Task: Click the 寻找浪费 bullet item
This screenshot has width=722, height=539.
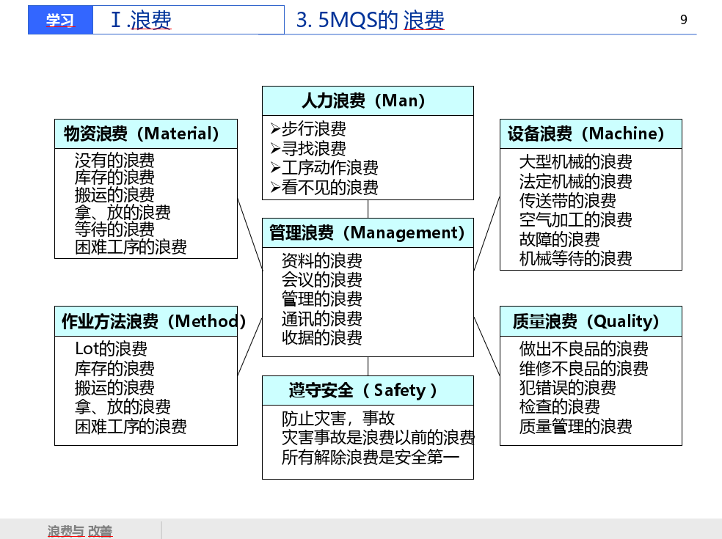Action: [318, 148]
